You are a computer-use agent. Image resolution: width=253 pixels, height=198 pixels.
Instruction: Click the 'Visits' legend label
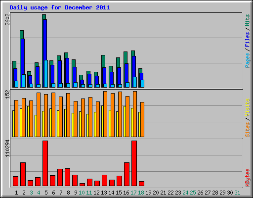tap(248, 107)
